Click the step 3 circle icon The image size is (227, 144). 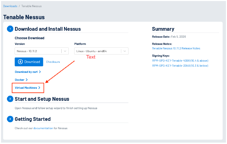(10, 119)
